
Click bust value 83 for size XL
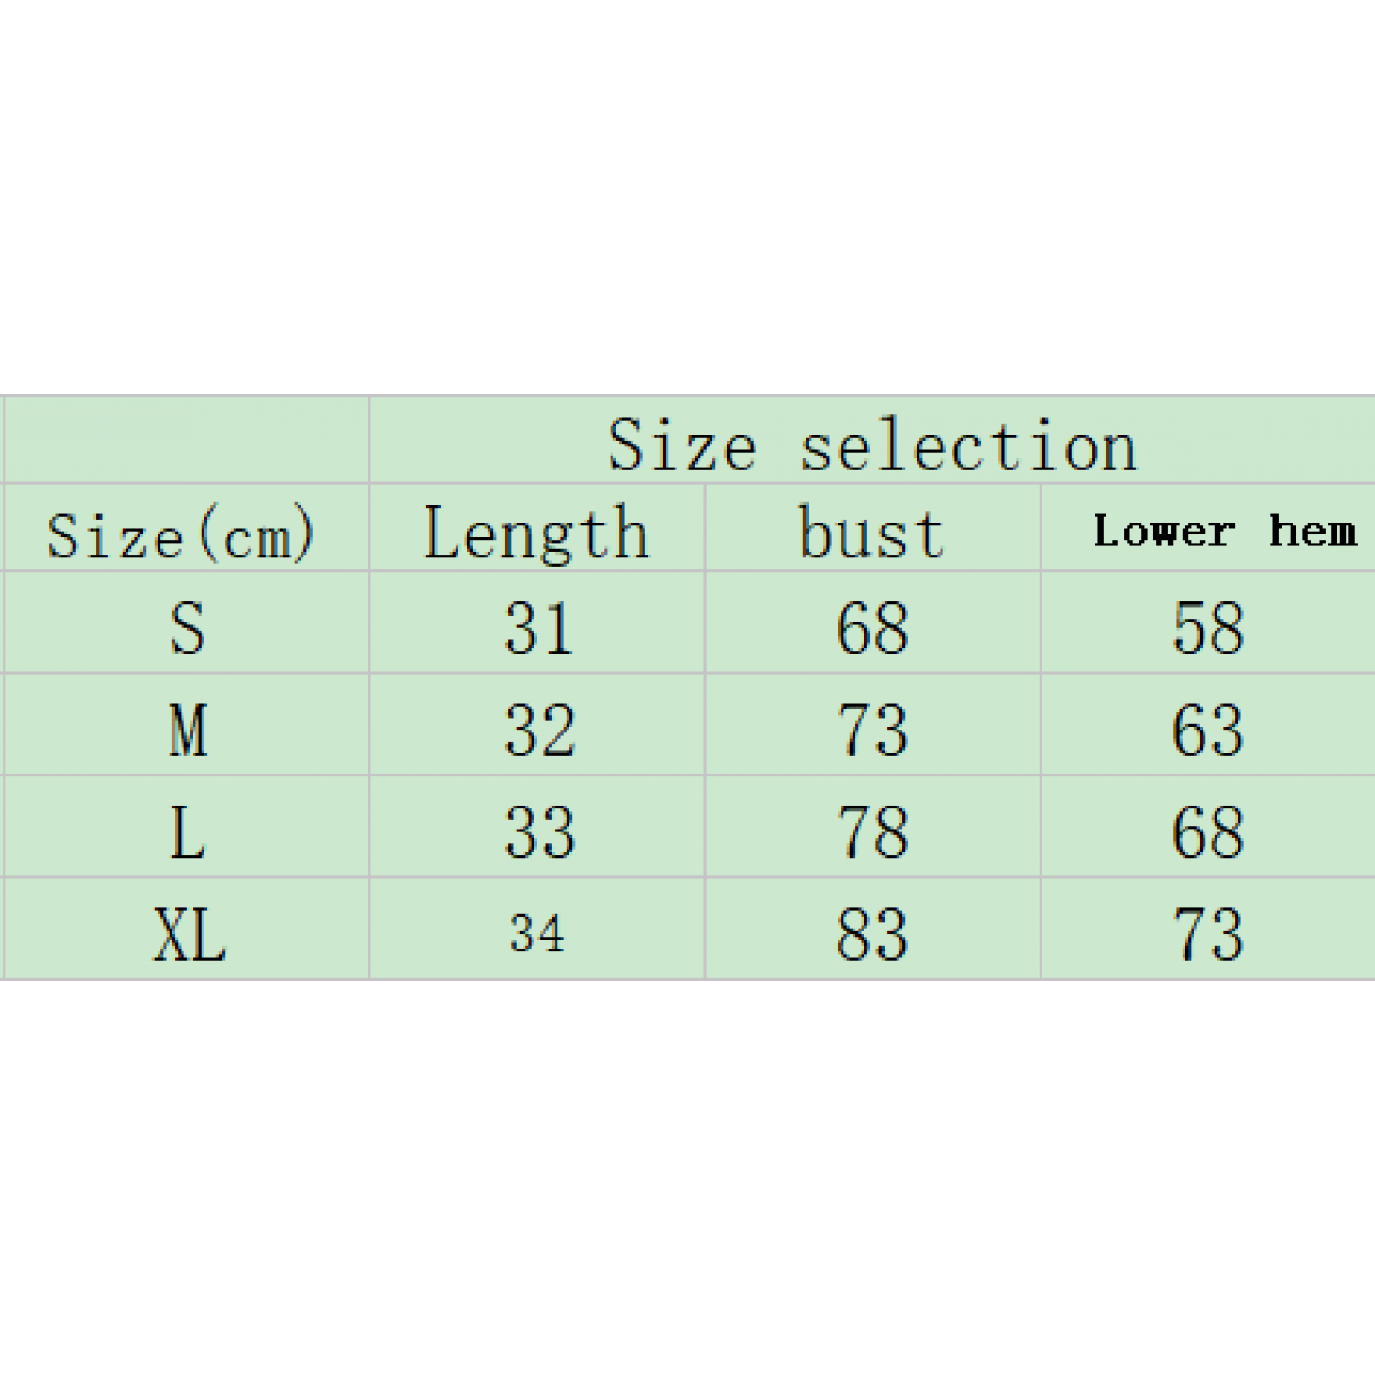[x=872, y=935]
